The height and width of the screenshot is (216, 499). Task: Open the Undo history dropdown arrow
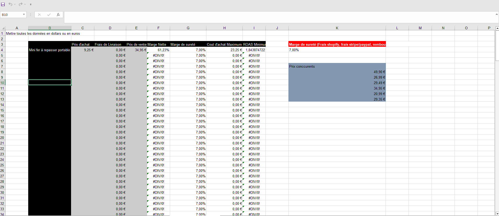coord(15,4)
